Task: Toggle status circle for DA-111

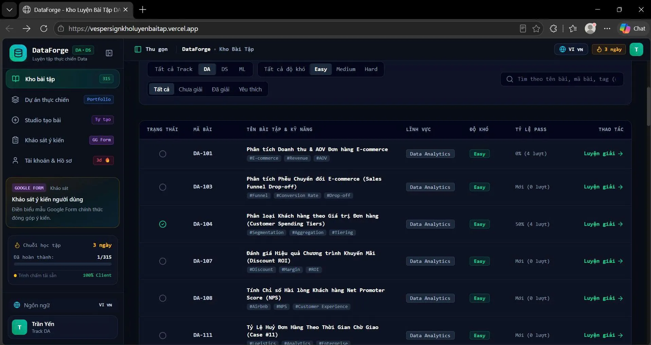Action: (x=163, y=335)
